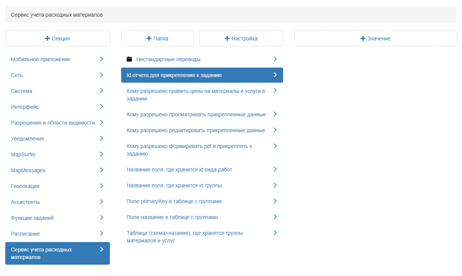Click chevron on Поле primaryKey row
The height and width of the screenshot is (276, 462).
coord(275,201)
